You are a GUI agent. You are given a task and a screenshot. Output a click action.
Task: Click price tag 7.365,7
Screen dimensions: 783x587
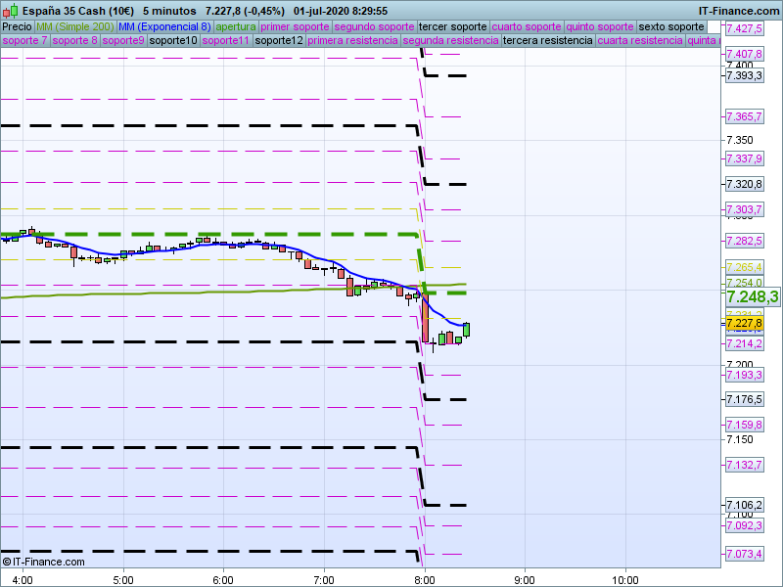click(x=744, y=116)
